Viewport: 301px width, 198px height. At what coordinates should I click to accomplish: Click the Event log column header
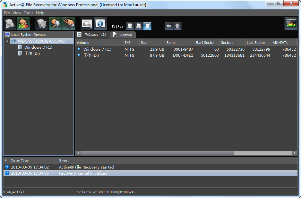pyautogui.click(x=177, y=161)
